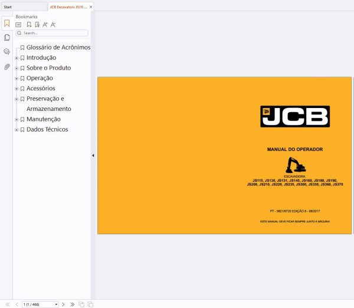Click the bookmark icon beside Manutenção
This screenshot has width=354, height=308.
coord(22,119)
